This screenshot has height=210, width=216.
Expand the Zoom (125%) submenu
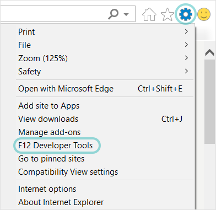pyautogui.click(x=105, y=58)
